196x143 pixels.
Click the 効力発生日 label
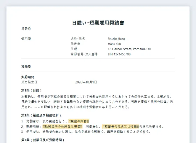coord(29,82)
